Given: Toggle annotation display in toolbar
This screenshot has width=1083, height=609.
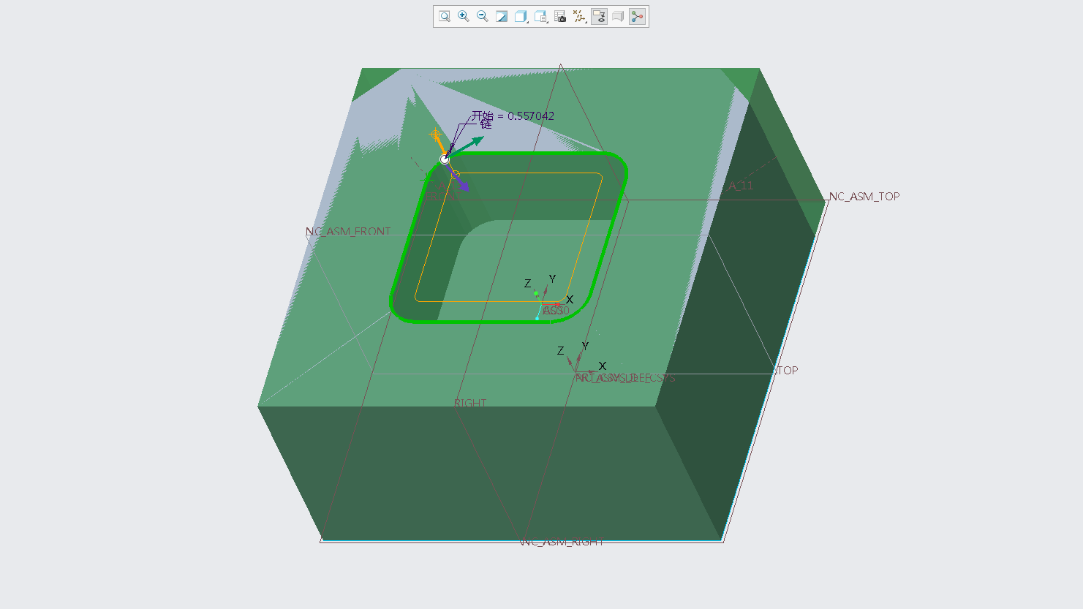Looking at the screenshot, I should click(599, 16).
